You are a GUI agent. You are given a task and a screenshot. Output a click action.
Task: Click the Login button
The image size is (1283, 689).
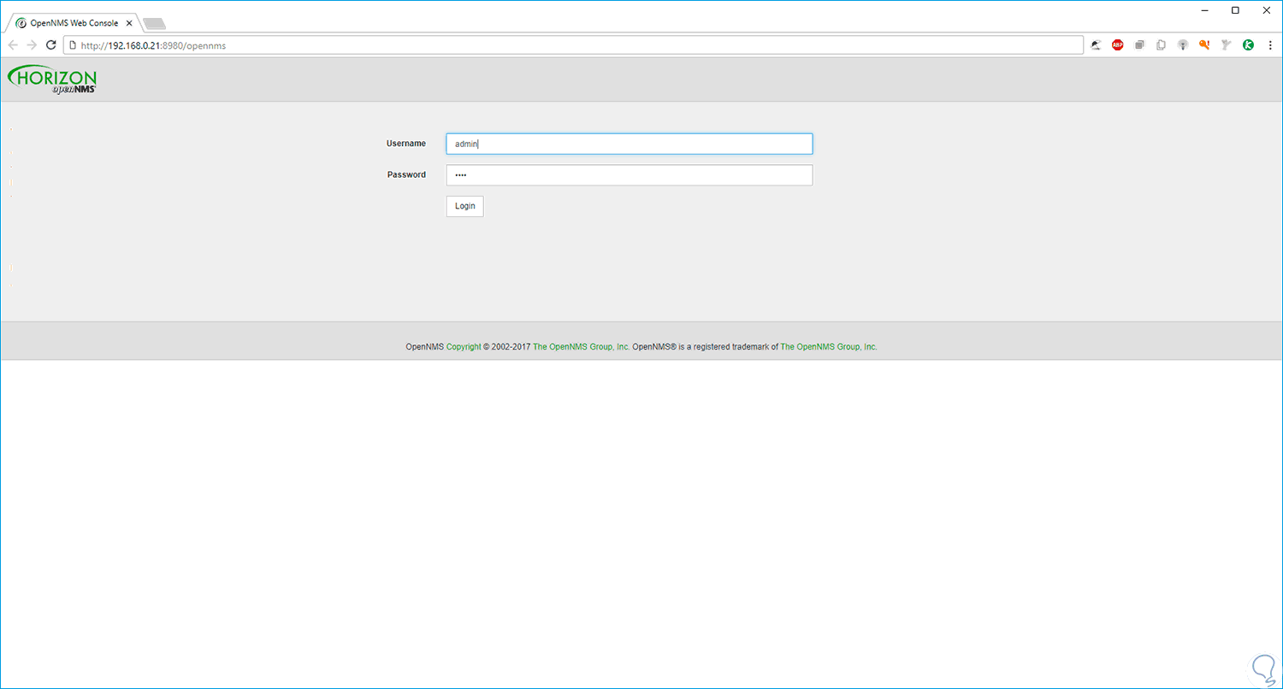pyautogui.click(x=464, y=206)
